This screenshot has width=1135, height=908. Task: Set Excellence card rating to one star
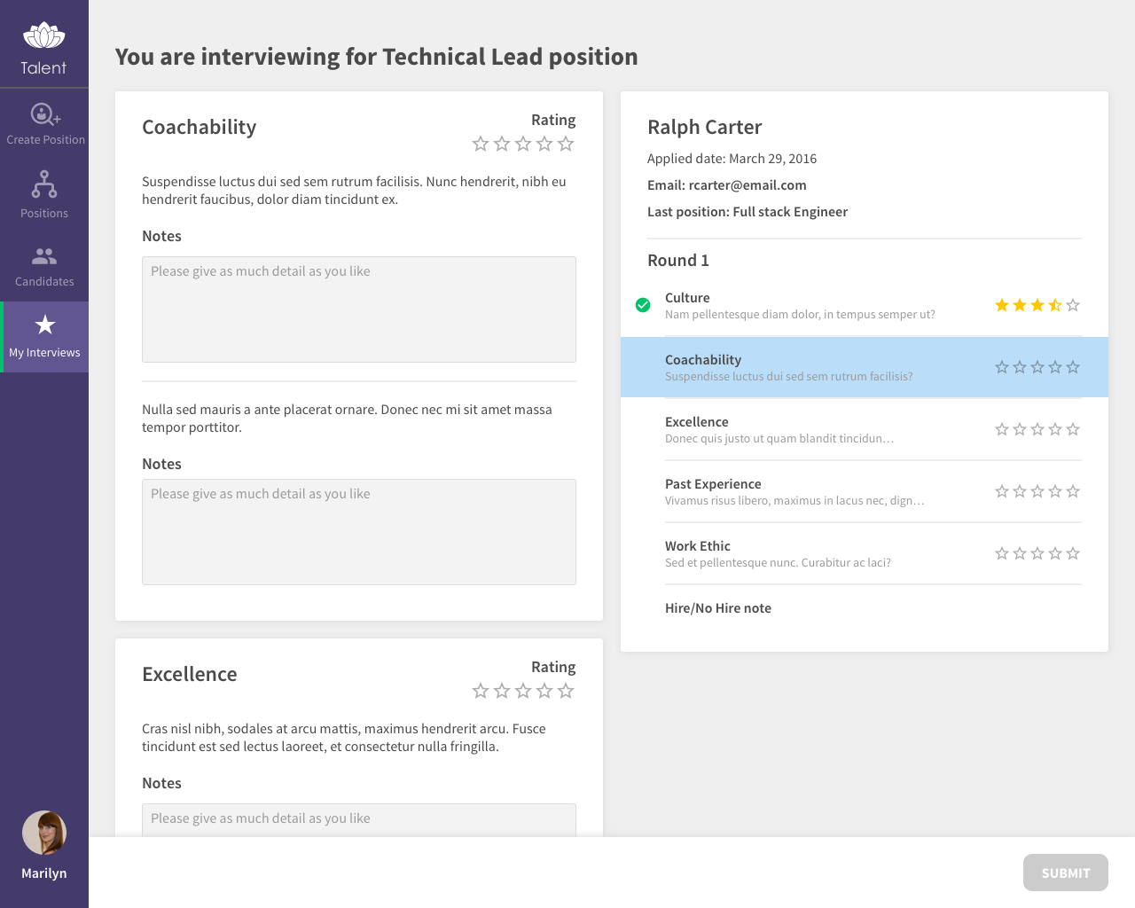481,691
